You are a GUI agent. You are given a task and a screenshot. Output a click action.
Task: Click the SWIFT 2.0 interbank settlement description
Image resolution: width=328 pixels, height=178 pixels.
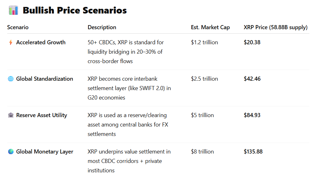[129, 88]
